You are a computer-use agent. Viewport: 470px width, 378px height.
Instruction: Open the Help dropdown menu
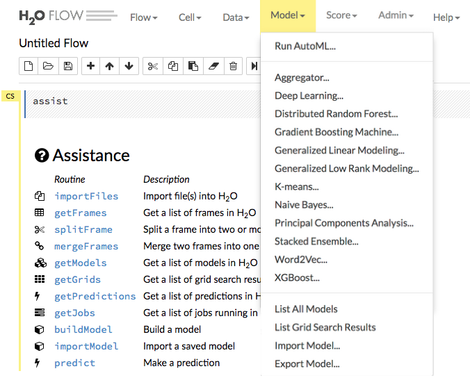pyautogui.click(x=446, y=17)
